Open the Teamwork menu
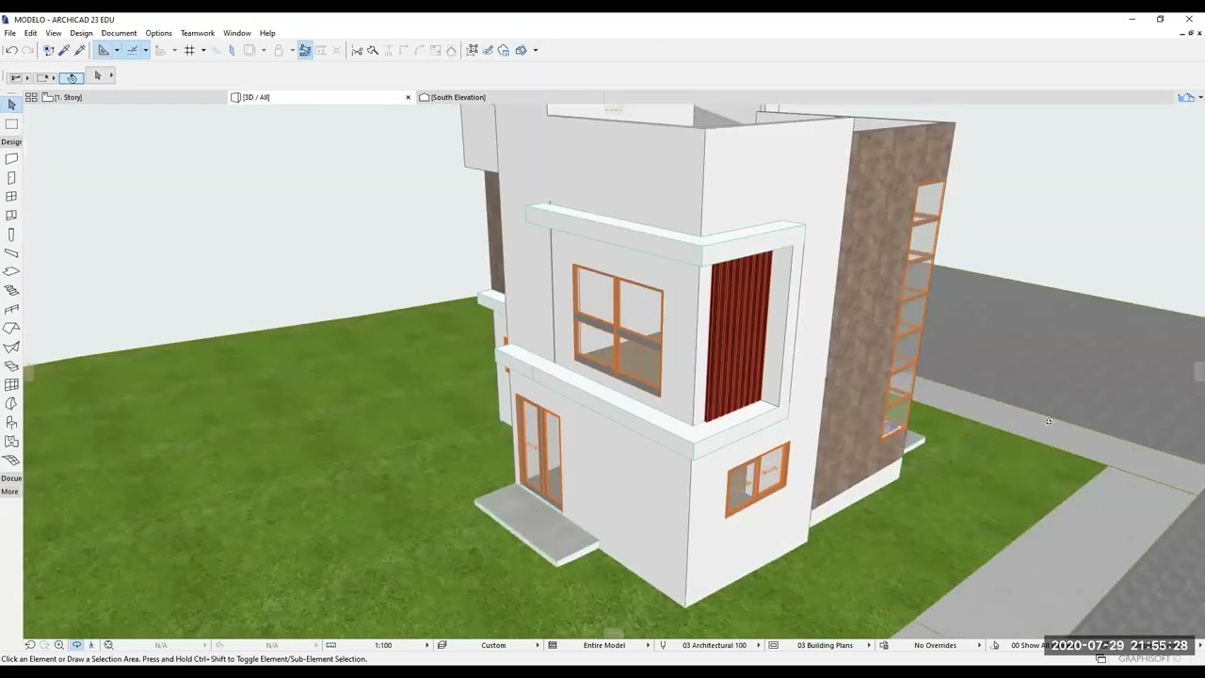1205x678 pixels. point(198,33)
